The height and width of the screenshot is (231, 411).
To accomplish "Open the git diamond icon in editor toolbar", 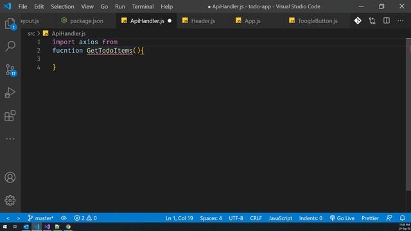I will click(358, 21).
